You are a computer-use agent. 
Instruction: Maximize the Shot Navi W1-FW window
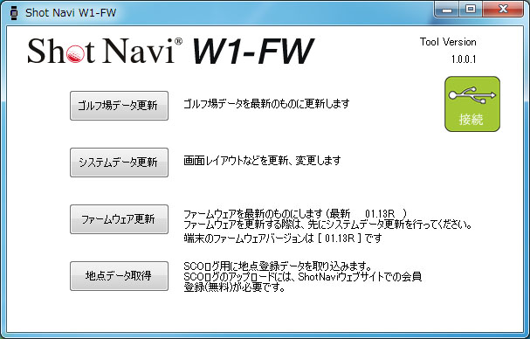tap(471, 9)
